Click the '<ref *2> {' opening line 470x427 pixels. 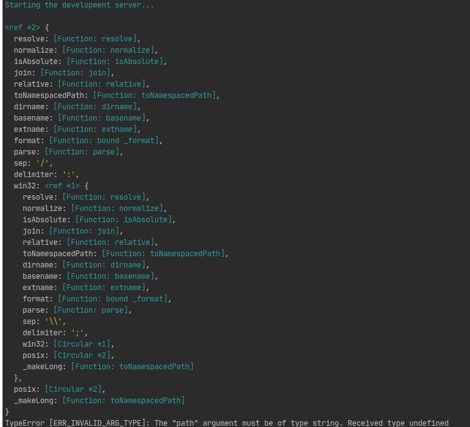click(27, 28)
